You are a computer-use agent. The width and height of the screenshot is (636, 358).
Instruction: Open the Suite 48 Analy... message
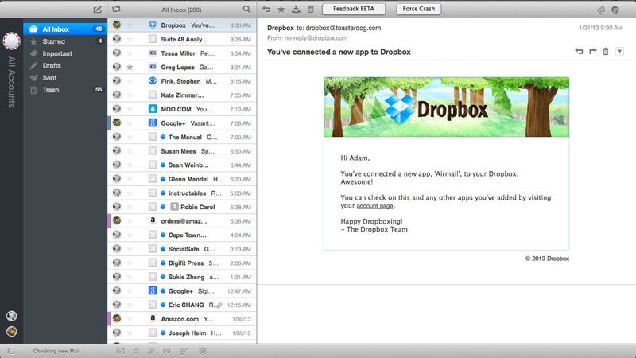click(182, 39)
